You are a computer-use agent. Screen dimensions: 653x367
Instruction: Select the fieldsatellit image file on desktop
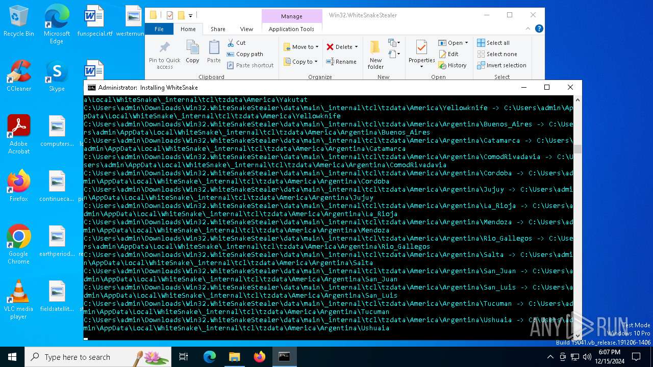(x=57, y=296)
